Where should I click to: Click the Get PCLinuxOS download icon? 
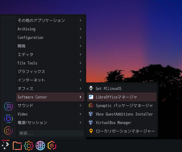pyautogui.click(x=91, y=88)
